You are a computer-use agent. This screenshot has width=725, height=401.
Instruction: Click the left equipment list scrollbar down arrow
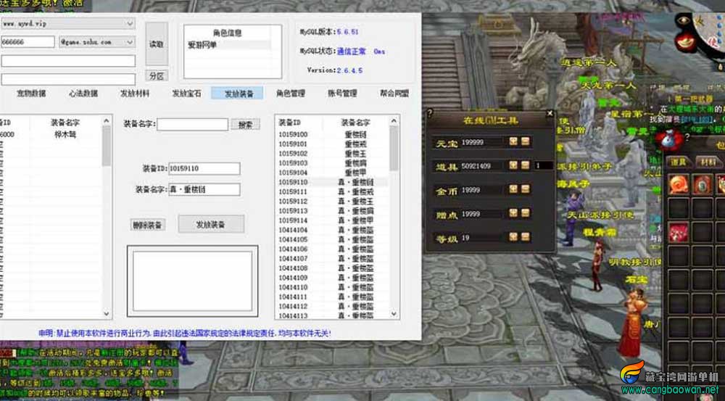click(107, 313)
